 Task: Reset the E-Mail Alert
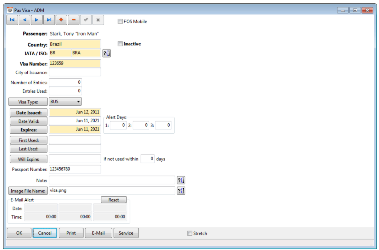[x=113, y=200]
